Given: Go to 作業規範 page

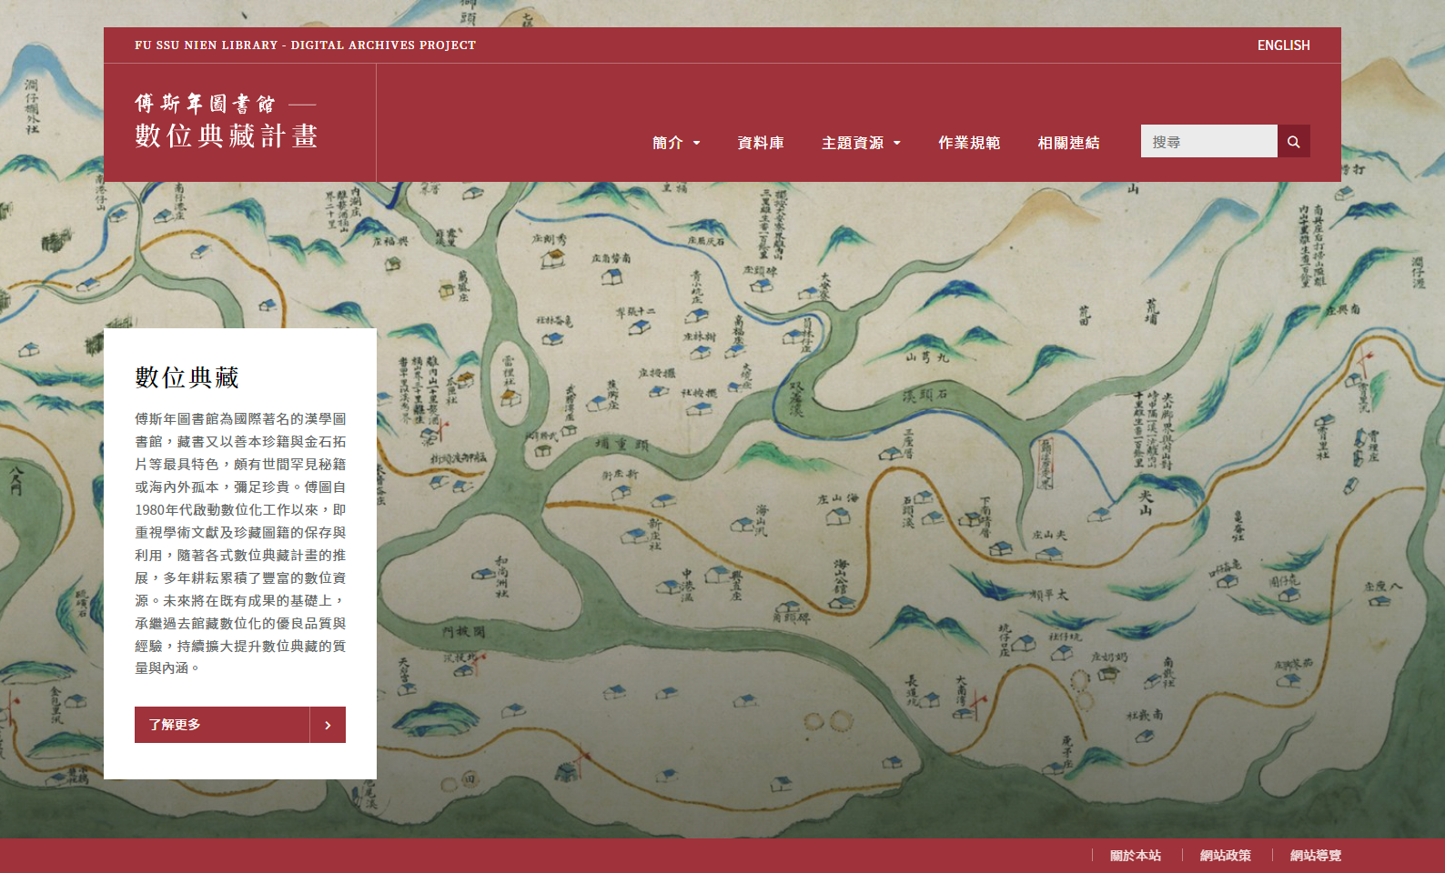Looking at the screenshot, I should pyautogui.click(x=969, y=143).
